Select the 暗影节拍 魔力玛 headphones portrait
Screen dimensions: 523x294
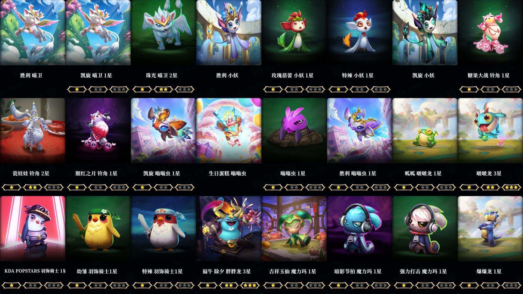(x=360, y=229)
